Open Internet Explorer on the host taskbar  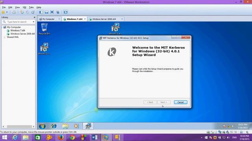pos(15,137)
